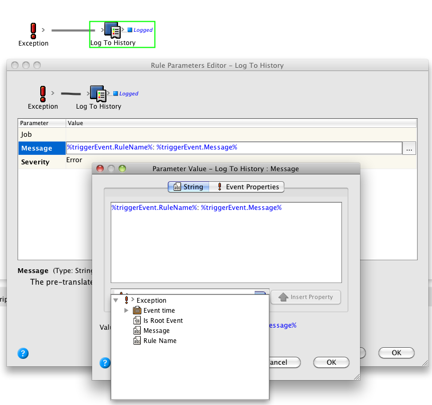The height and width of the screenshot is (405, 432).
Task: Collapse the Exception node in the property tree
Action: pos(115,301)
